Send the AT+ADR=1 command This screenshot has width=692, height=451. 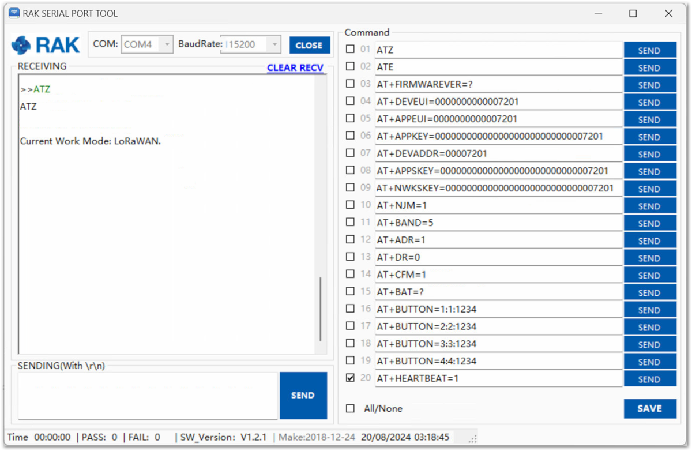[x=650, y=240]
